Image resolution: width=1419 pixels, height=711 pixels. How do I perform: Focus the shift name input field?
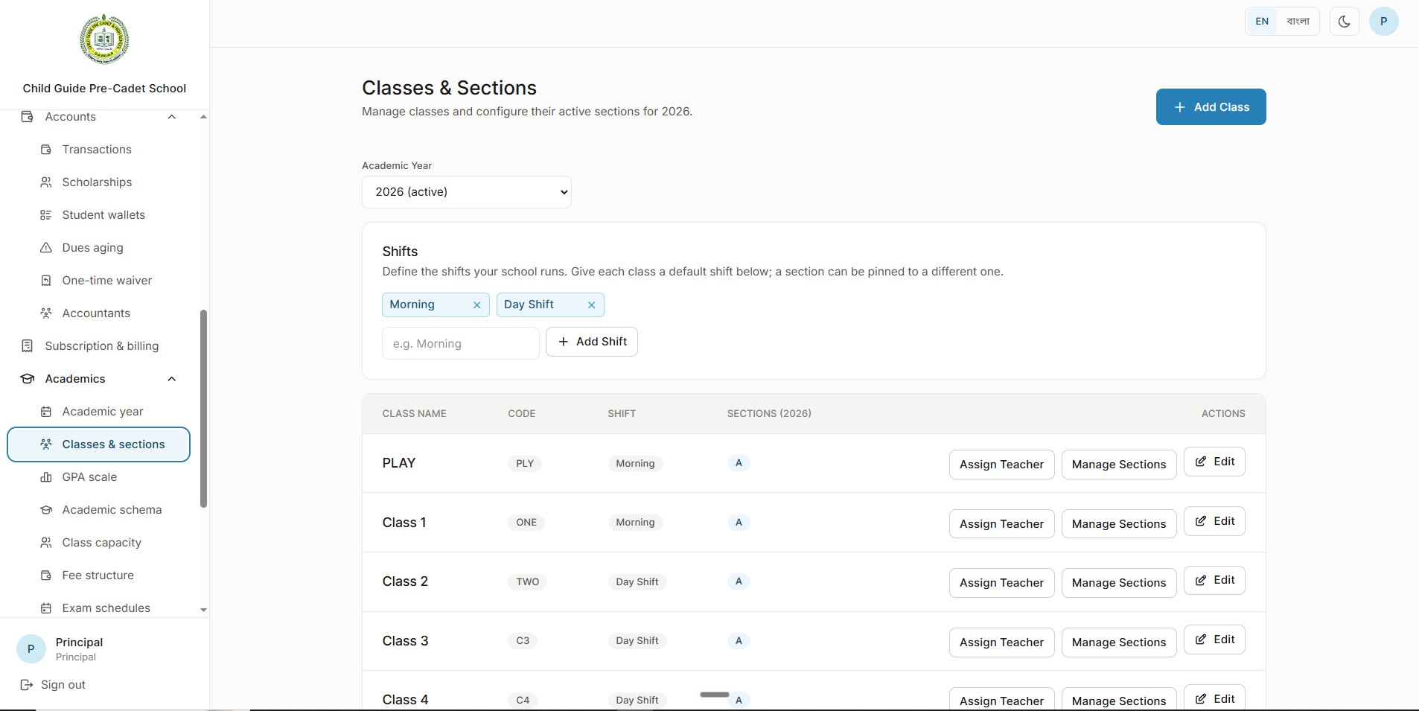point(460,343)
